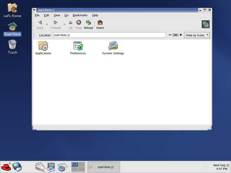Image resolution: width=231 pixels, height=173 pixels.
Task: Open the Bookmarks menu
Action: 80,15
